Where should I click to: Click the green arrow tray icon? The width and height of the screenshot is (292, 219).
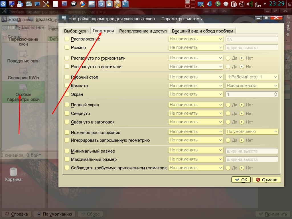218,4
